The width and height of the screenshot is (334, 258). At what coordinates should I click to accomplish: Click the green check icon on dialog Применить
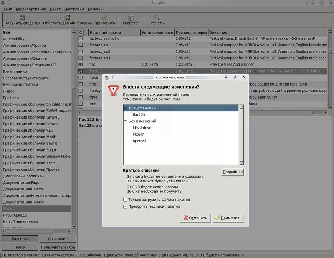pos(218,218)
